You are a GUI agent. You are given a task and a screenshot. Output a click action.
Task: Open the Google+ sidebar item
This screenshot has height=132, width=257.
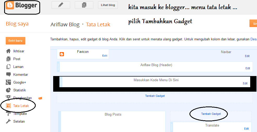[20, 82]
